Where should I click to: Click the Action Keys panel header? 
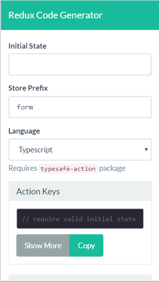[80, 191]
